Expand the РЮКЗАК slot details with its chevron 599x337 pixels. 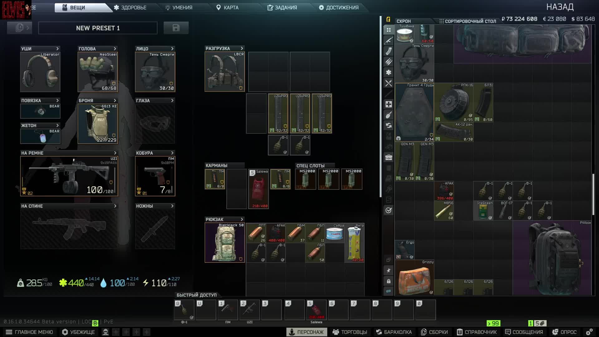point(242,219)
